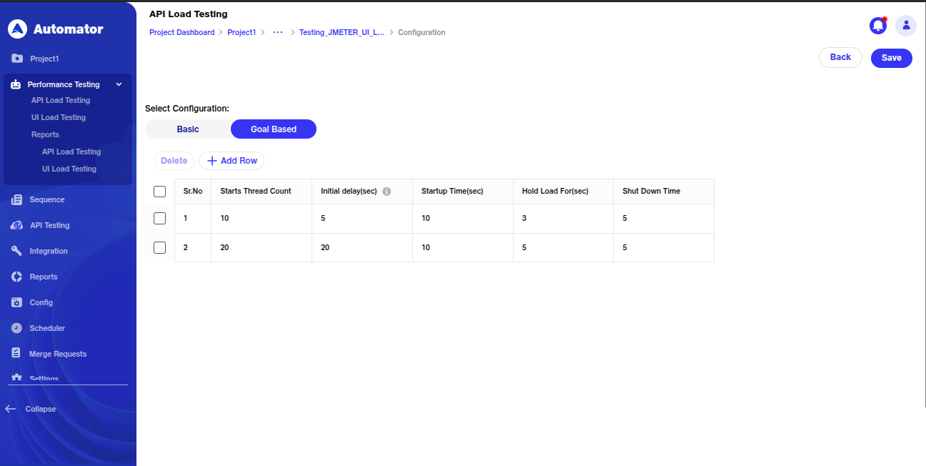Click row 2 Initial delay value 20
The image size is (926, 466).
(x=325, y=247)
